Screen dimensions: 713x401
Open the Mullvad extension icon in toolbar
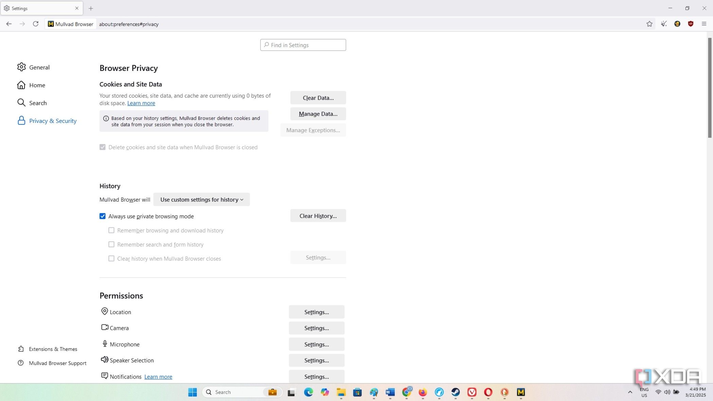pyautogui.click(x=677, y=24)
